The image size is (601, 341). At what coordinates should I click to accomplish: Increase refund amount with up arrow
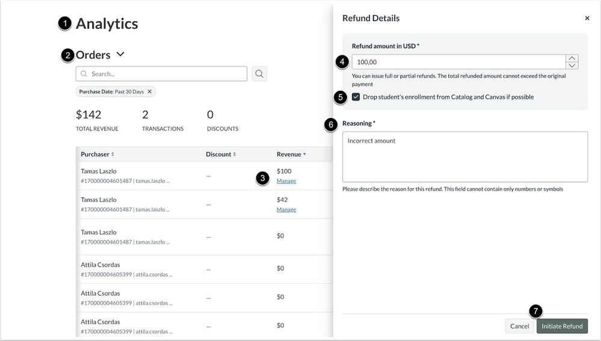[572, 58]
